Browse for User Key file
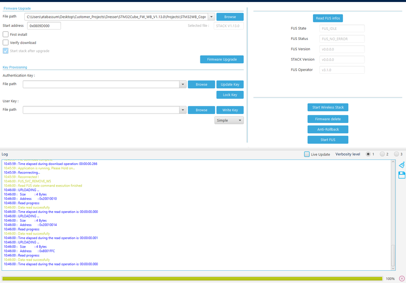 pos(201,110)
